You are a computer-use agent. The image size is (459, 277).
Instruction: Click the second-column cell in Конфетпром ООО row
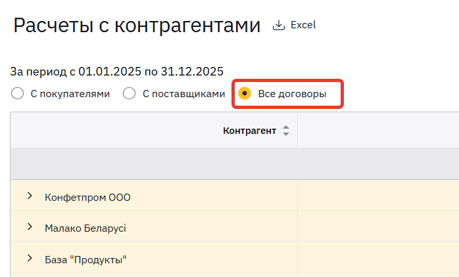click(378, 197)
